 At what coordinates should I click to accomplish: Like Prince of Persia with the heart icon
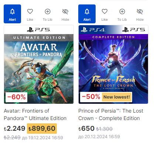tap(104, 14)
